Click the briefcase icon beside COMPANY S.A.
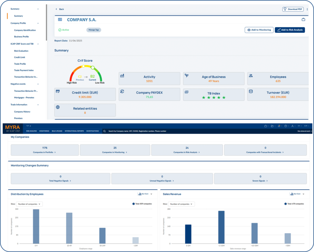Image resolution: width=314 pixels, height=252 pixels. (303, 20)
